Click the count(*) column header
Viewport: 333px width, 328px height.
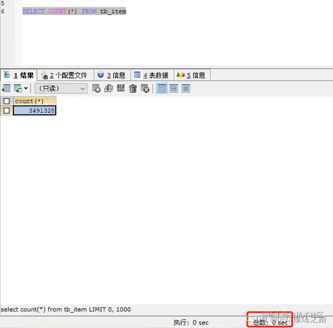[35, 101]
